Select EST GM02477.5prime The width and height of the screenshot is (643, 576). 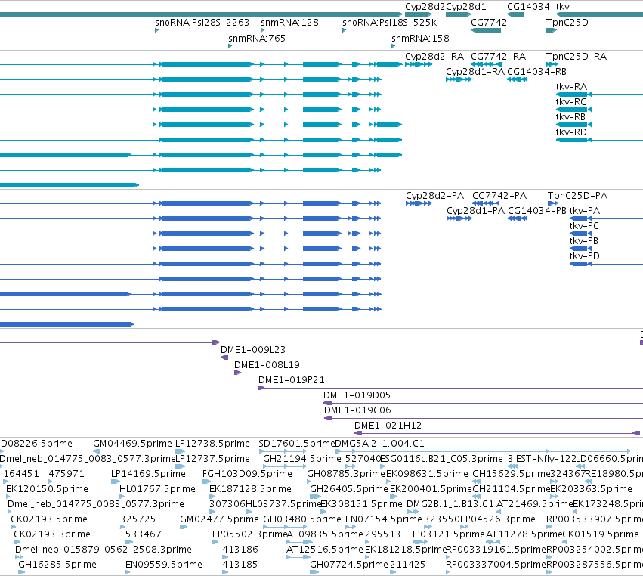tap(219, 519)
